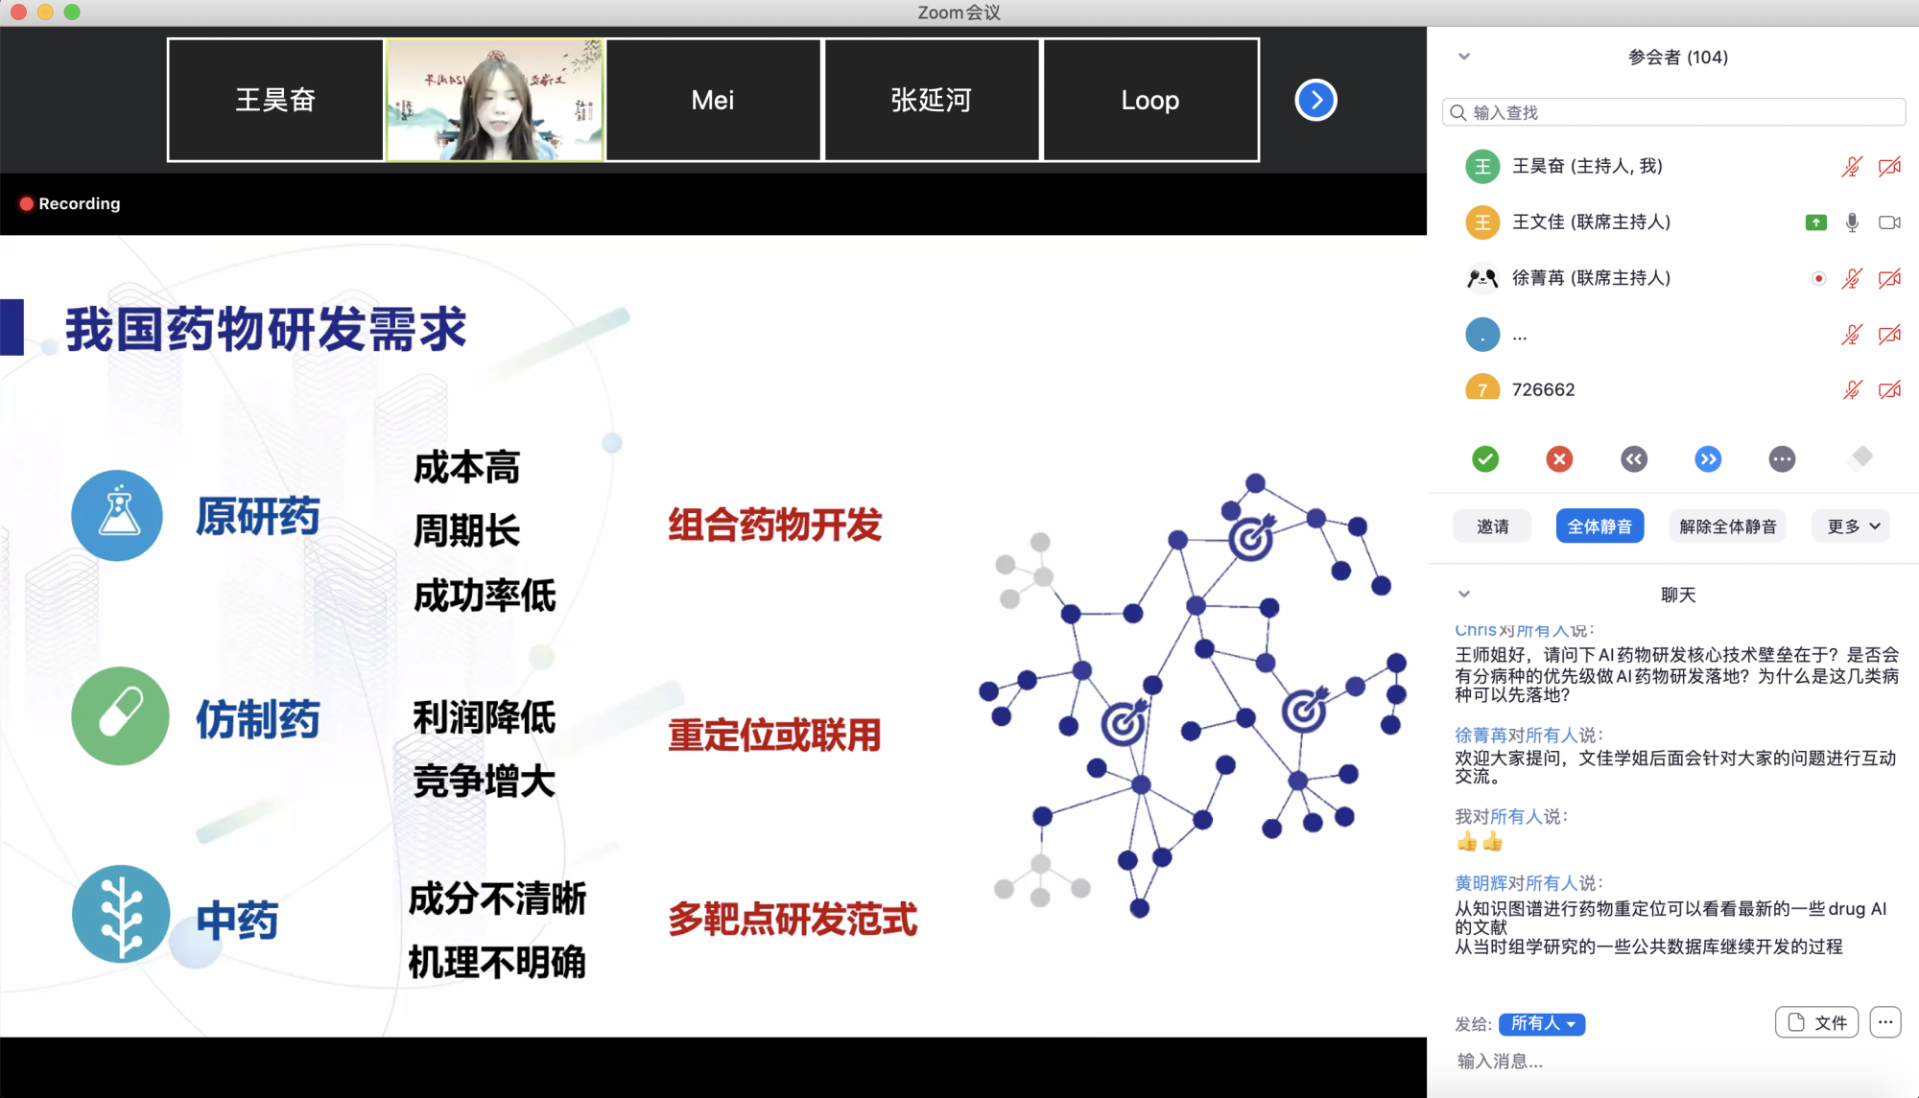Click the participant search field
The height and width of the screenshot is (1098, 1919).
[x=1674, y=112]
